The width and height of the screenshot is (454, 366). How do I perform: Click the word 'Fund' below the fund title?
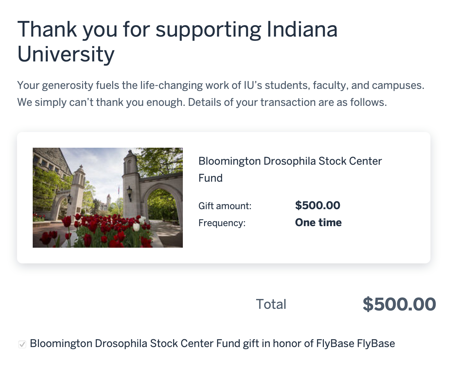[x=210, y=178]
